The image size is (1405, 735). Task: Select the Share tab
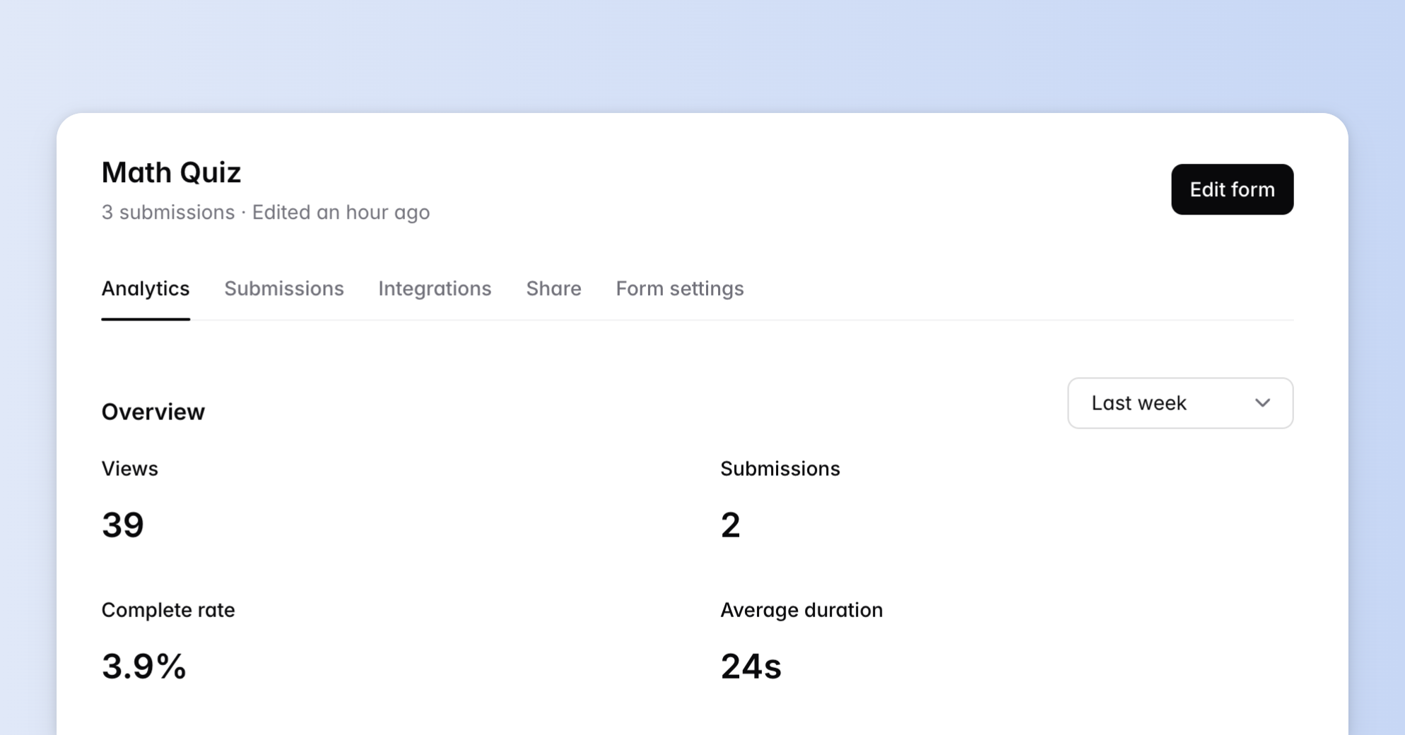click(553, 289)
